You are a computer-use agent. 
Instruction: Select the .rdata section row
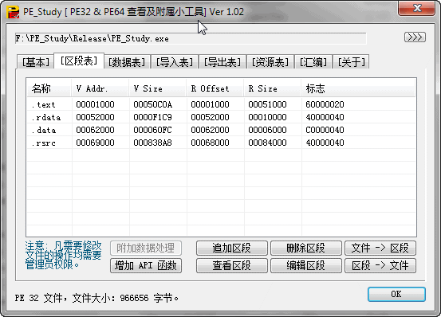[x=221, y=117]
